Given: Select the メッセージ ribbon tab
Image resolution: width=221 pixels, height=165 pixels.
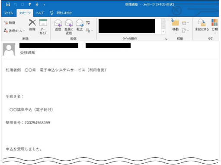Looking at the screenshot, I should [x=25, y=13].
